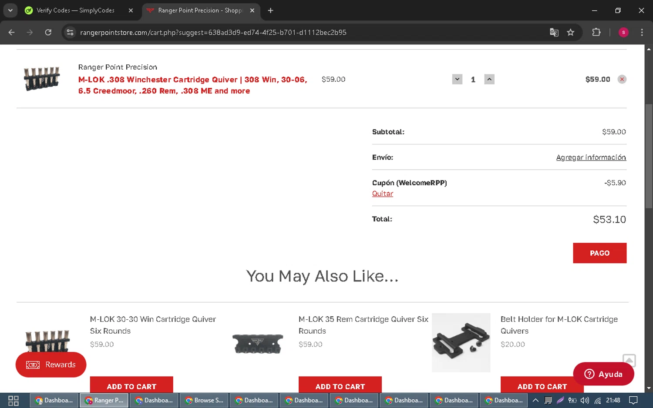The width and height of the screenshot is (653, 408).
Task: Switch to the Ranger P... taskbar window
Action: click(x=104, y=401)
